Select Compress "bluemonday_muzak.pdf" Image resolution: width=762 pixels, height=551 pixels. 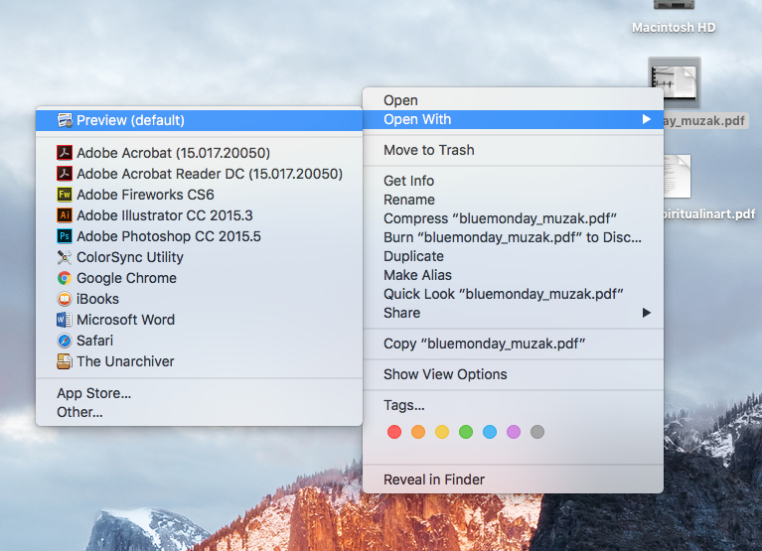[x=514, y=218]
